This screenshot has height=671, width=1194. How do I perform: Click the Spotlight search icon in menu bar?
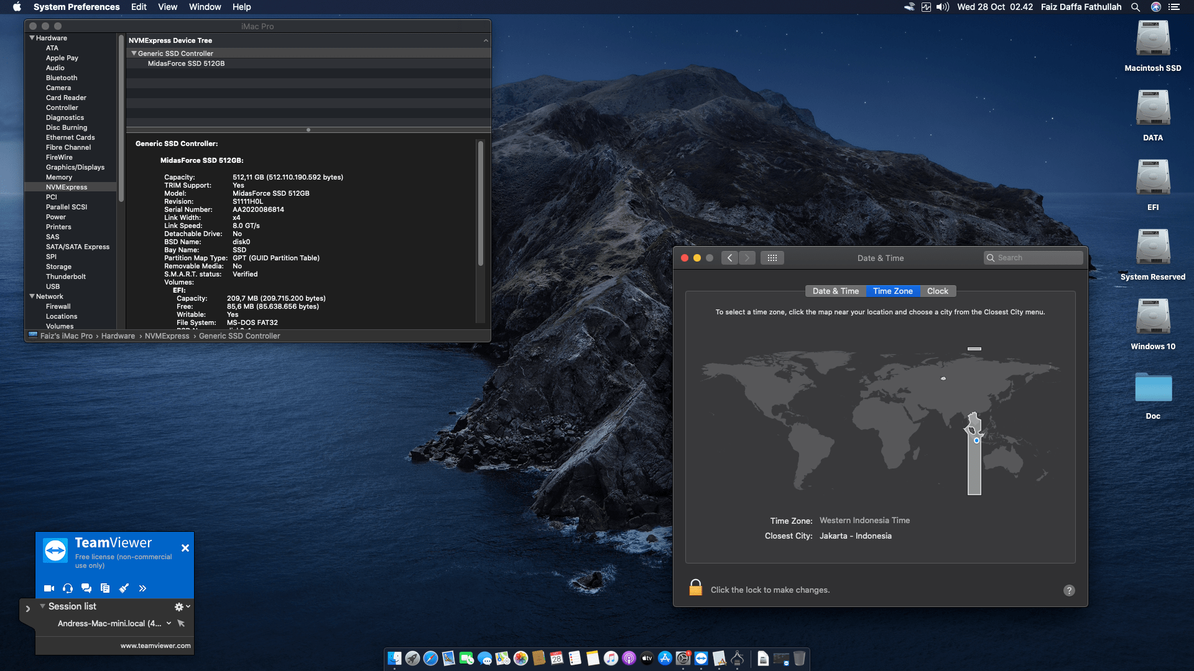pos(1135,7)
